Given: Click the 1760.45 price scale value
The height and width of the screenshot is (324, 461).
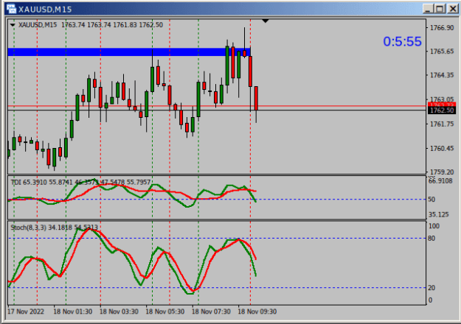Looking at the screenshot, I should tap(442, 149).
